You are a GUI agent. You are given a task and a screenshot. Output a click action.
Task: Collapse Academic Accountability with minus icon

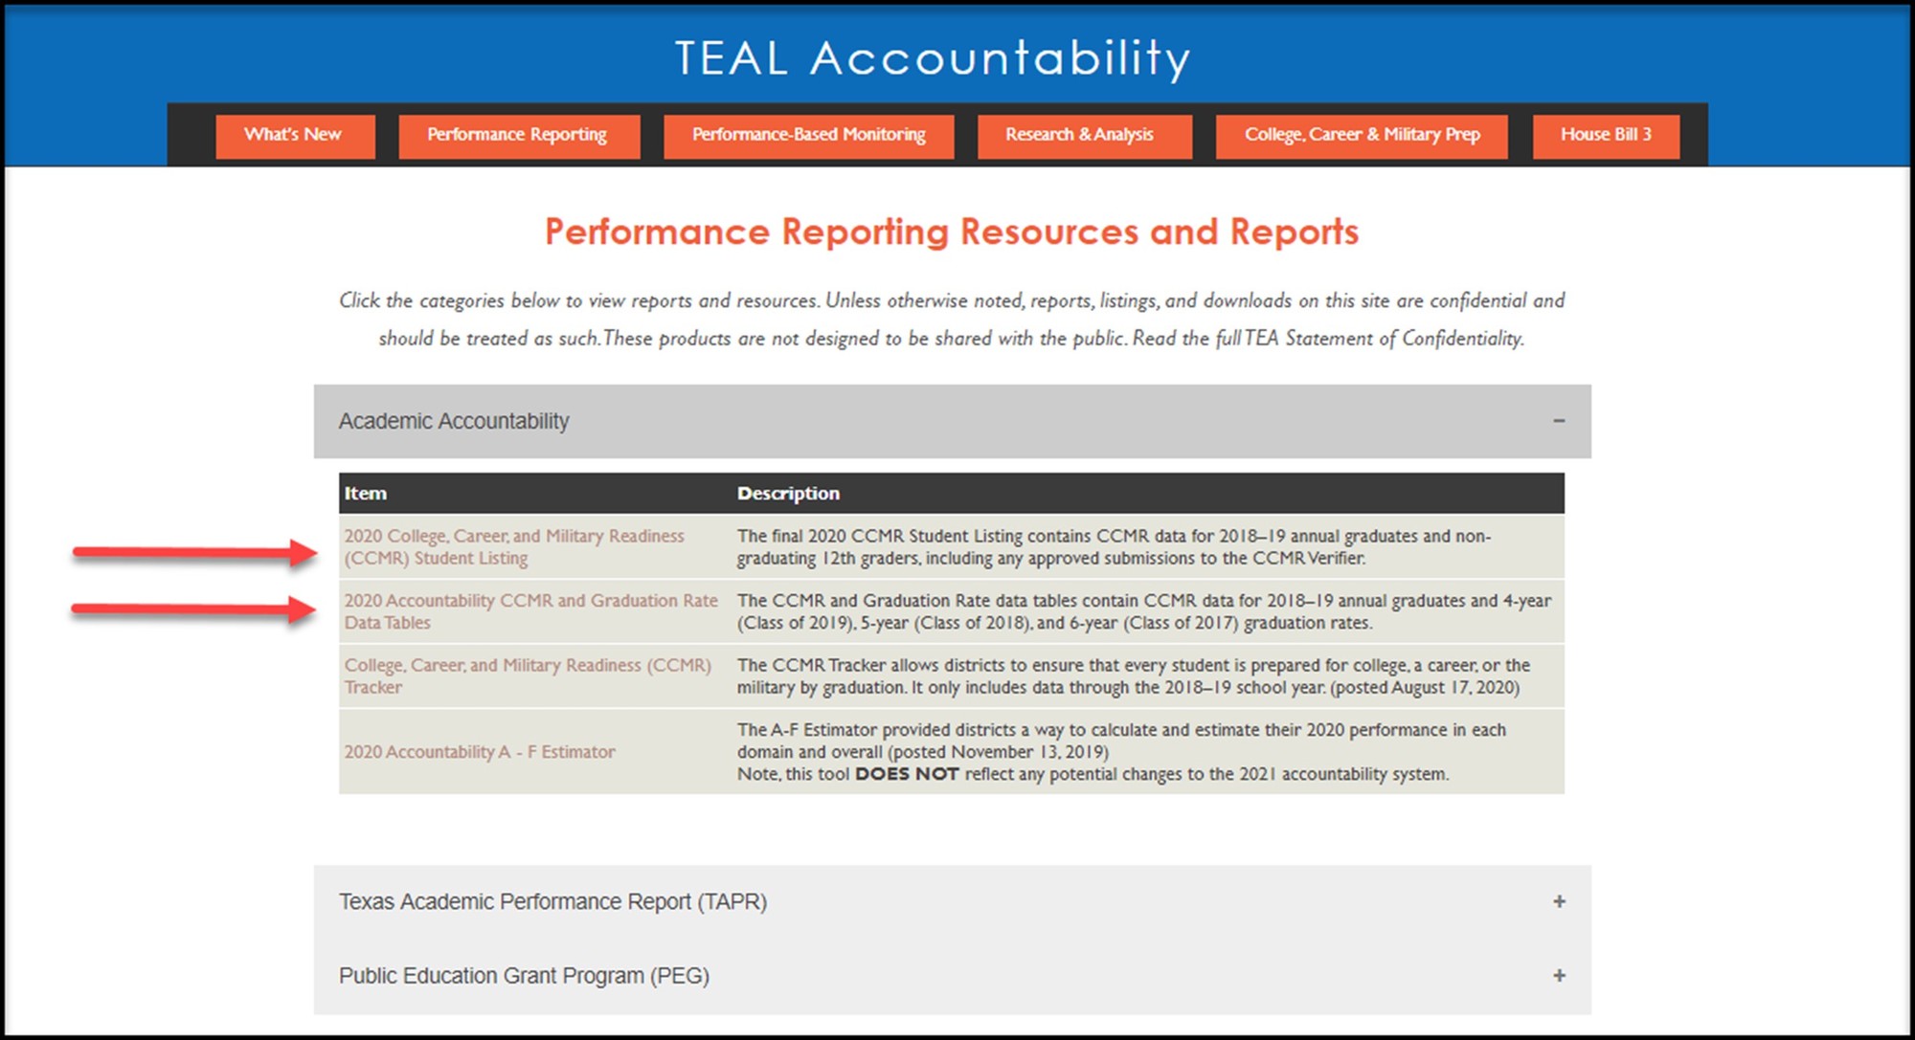[1558, 421]
